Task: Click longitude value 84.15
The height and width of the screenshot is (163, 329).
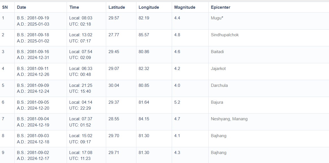Action: coord(144,119)
